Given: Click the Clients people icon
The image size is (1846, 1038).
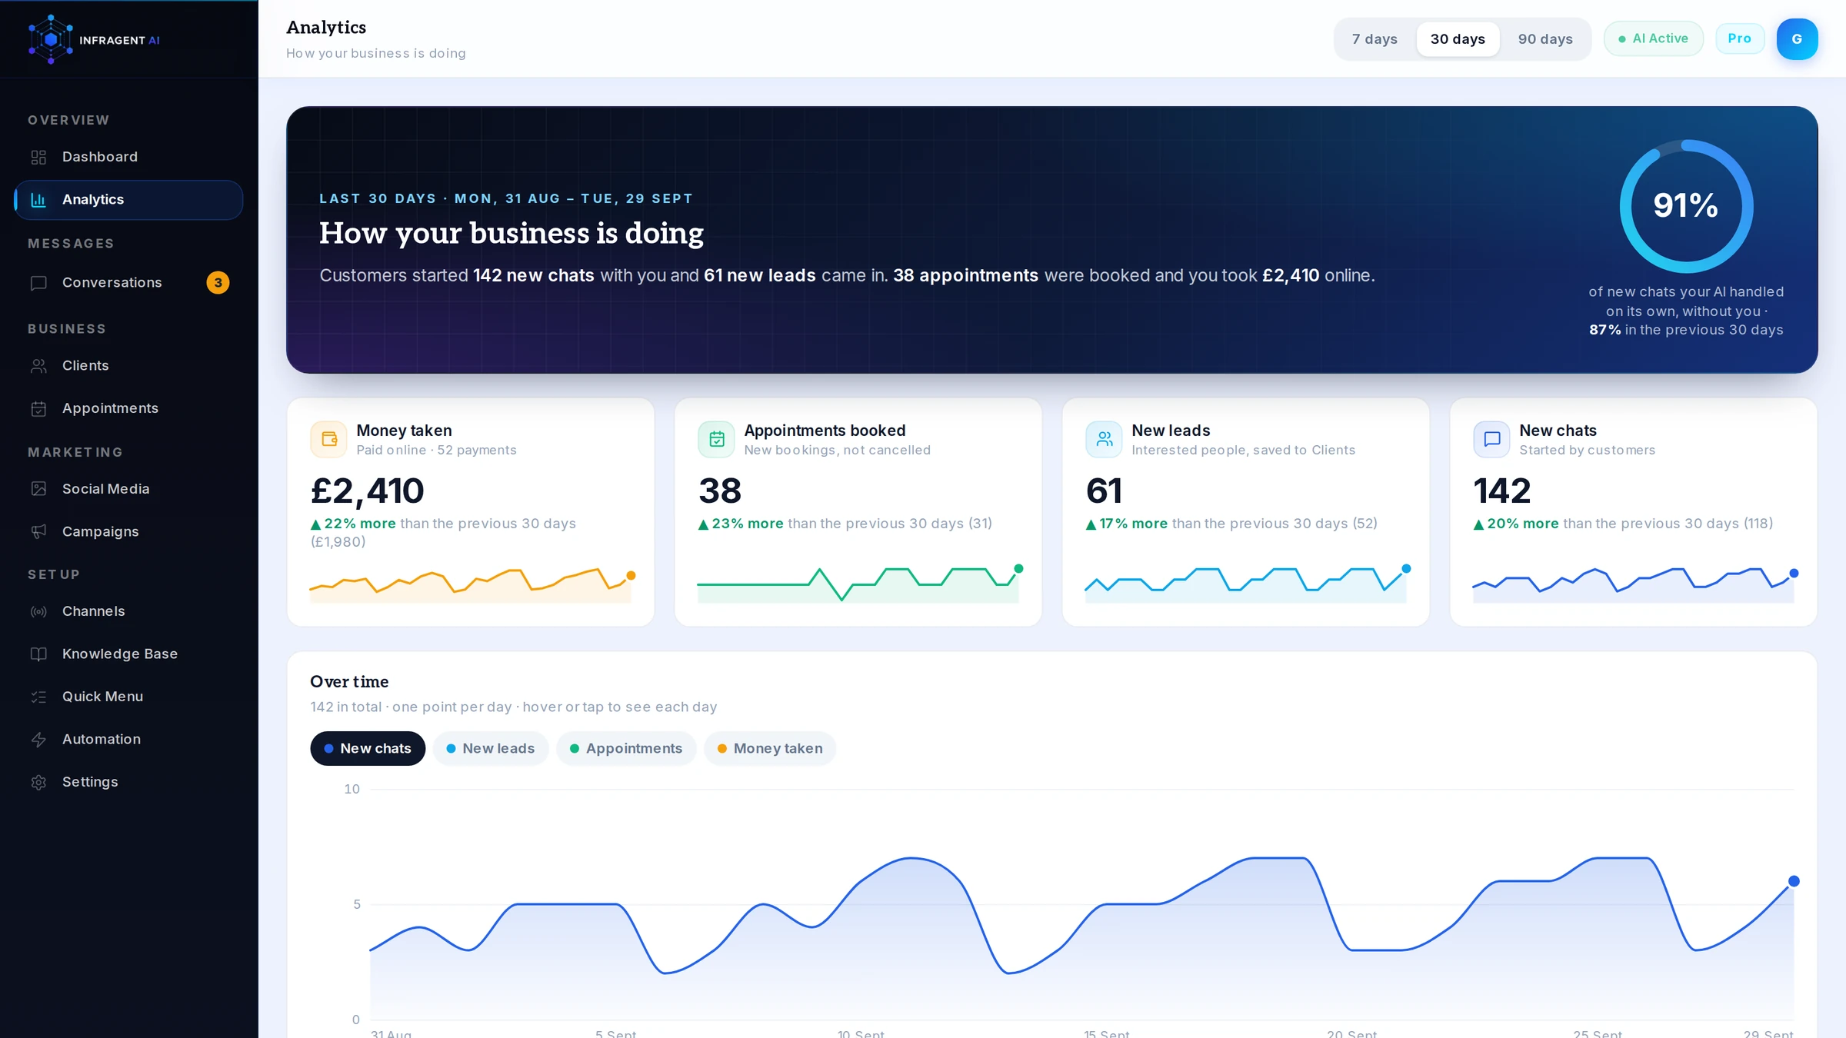Looking at the screenshot, I should pyautogui.click(x=38, y=366).
